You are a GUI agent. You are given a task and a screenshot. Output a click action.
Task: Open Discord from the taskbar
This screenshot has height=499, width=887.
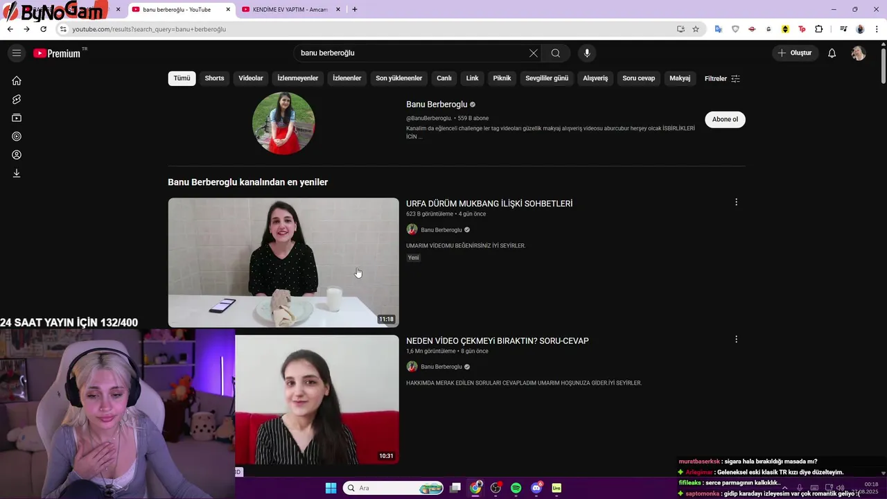pyautogui.click(x=536, y=488)
